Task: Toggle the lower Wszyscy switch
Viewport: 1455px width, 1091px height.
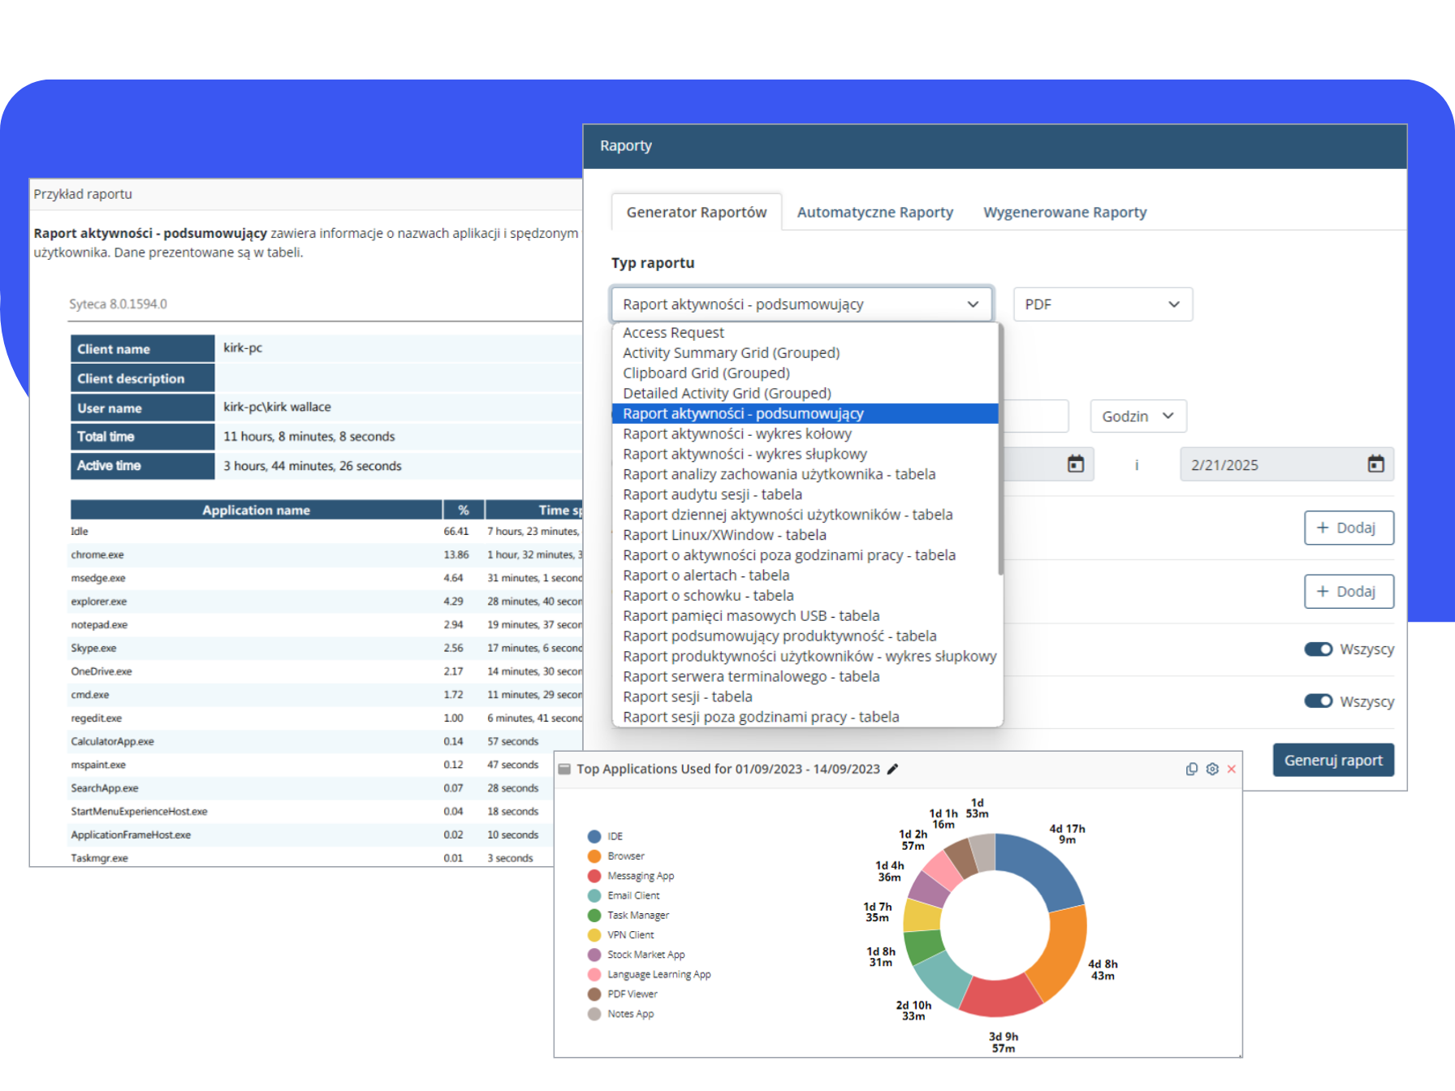Action: [1318, 701]
